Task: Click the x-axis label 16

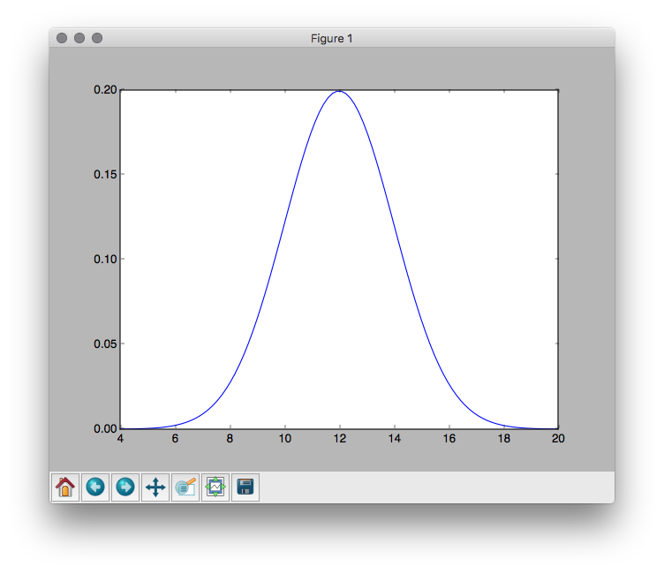Action: coord(449,438)
